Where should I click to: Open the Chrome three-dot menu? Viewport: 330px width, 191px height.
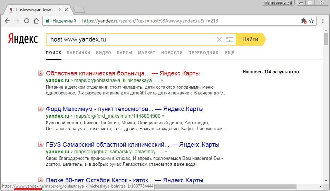coord(323,21)
